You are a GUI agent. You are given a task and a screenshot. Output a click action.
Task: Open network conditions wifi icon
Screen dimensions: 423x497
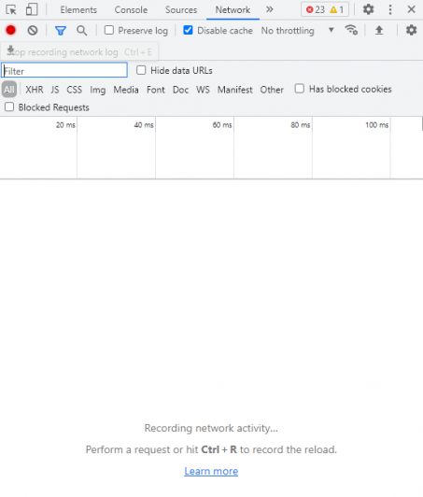[351, 30]
